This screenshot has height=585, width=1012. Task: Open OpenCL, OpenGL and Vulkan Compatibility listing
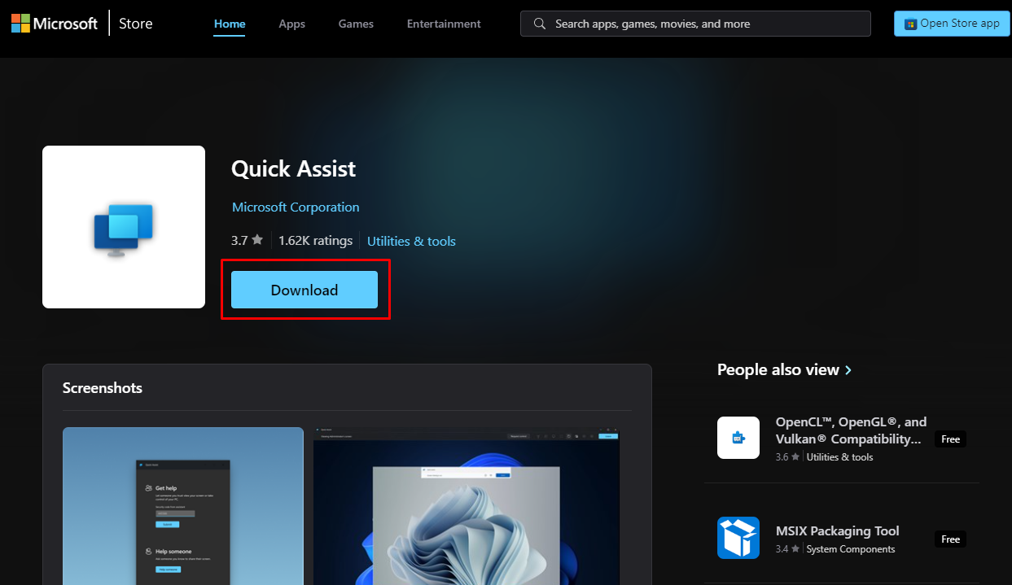tap(851, 430)
